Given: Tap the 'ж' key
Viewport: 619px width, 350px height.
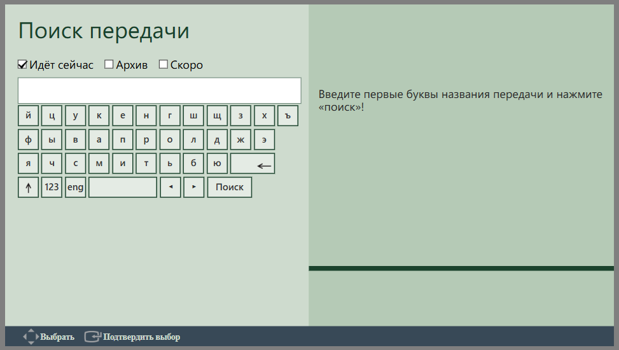Looking at the screenshot, I should tap(240, 139).
